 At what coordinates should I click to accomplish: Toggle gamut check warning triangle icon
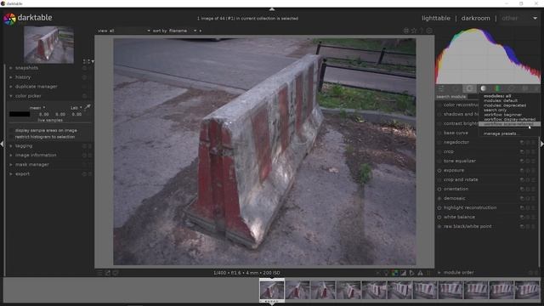[420, 273]
